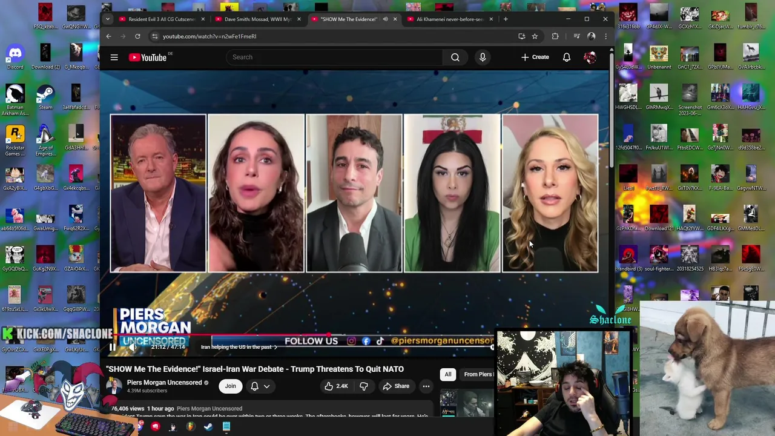Viewport: 775px width, 436px height.
Task: Click the install app icon in the address bar
Action: tap(521, 36)
